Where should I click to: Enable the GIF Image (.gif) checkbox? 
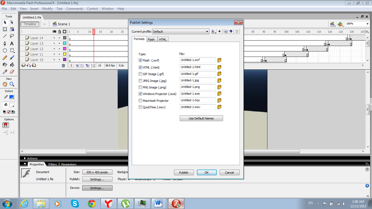pyautogui.click(x=140, y=74)
